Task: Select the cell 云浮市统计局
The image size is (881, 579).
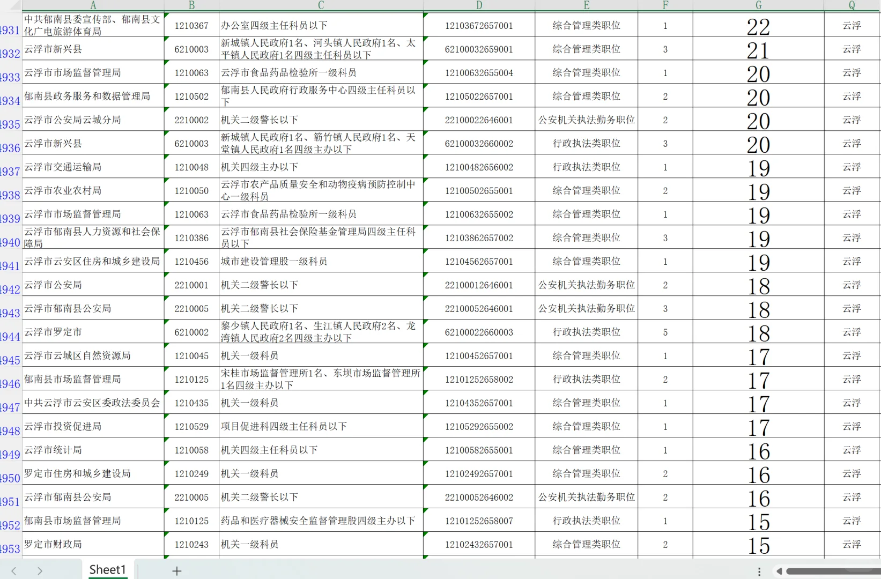Action: click(x=93, y=450)
